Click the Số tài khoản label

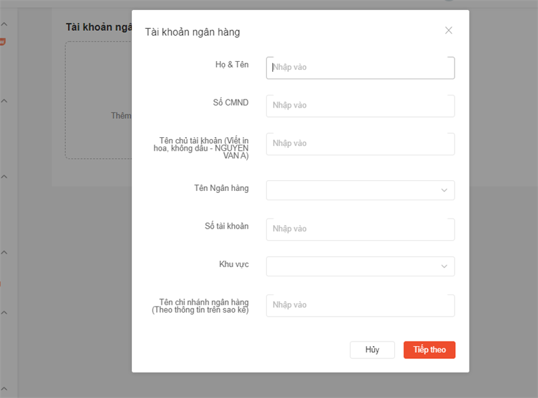227,226
